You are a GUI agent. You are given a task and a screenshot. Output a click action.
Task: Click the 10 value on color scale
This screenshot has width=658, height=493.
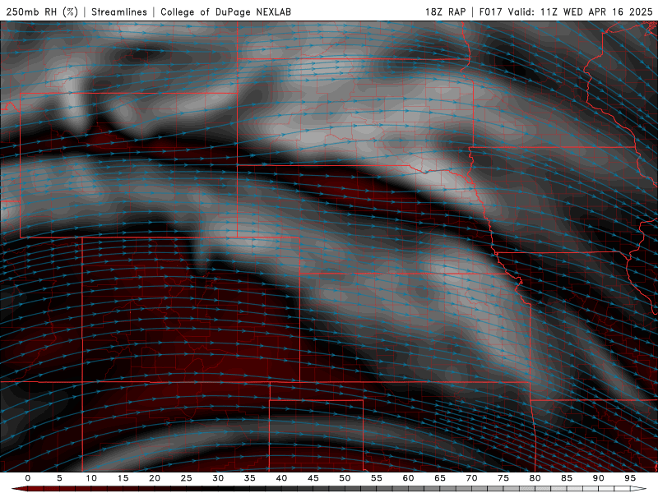pos(91,478)
